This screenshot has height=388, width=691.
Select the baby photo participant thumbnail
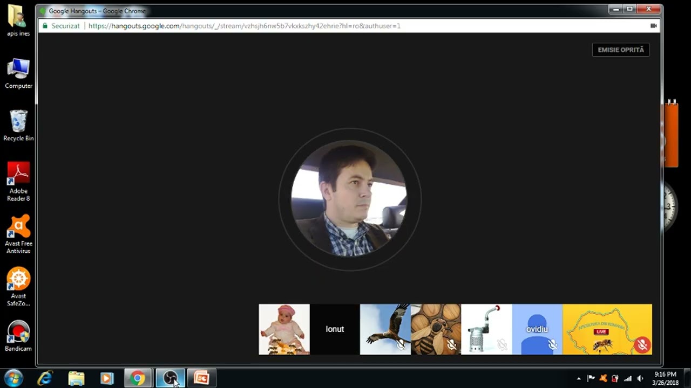(284, 329)
